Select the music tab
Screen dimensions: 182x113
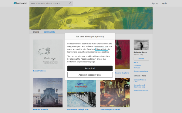pyautogui.click(x=36, y=32)
